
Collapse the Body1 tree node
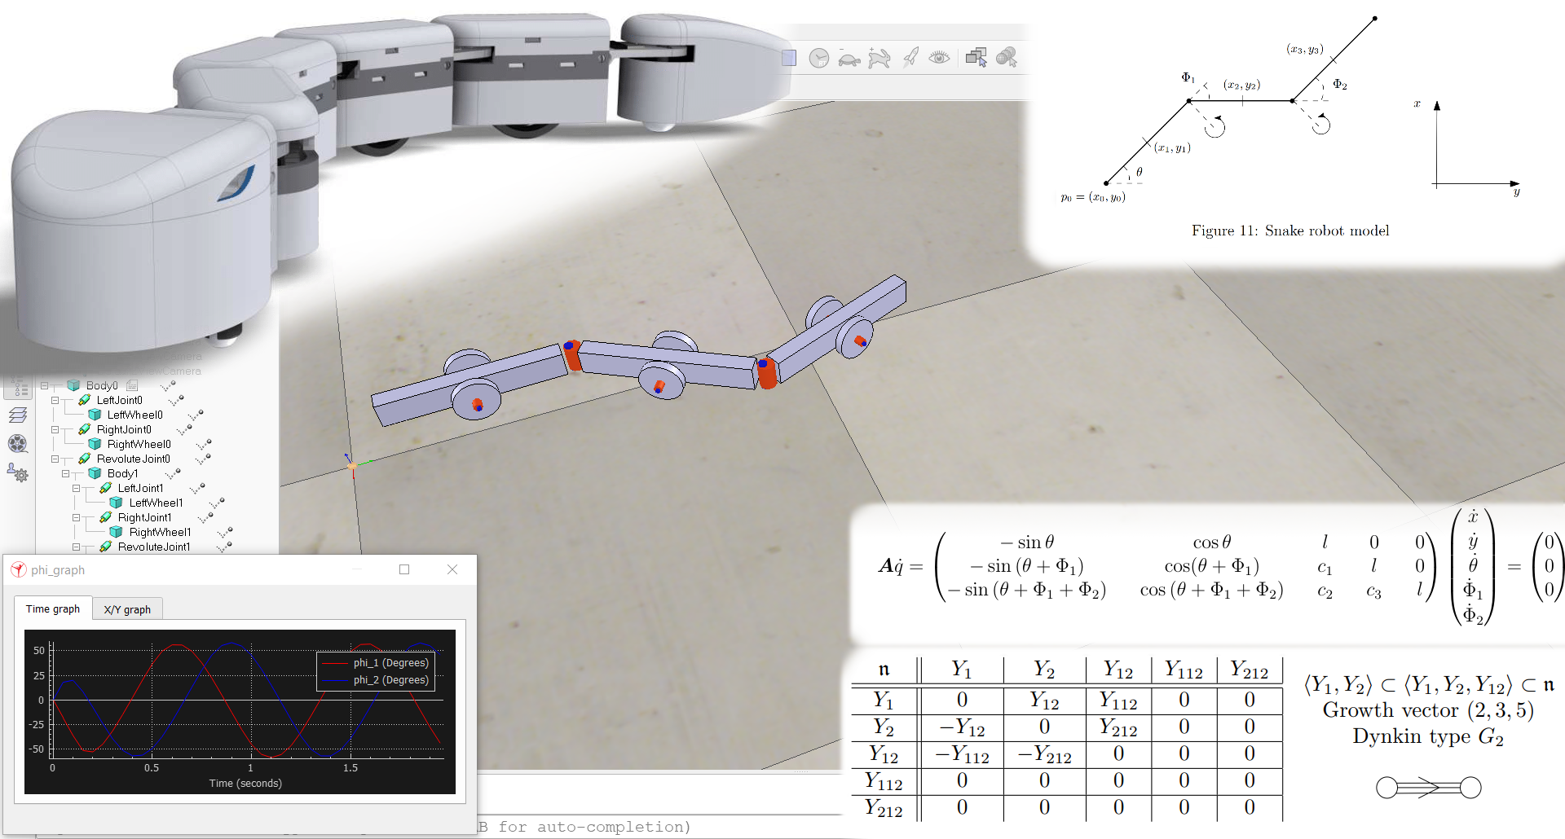click(66, 473)
